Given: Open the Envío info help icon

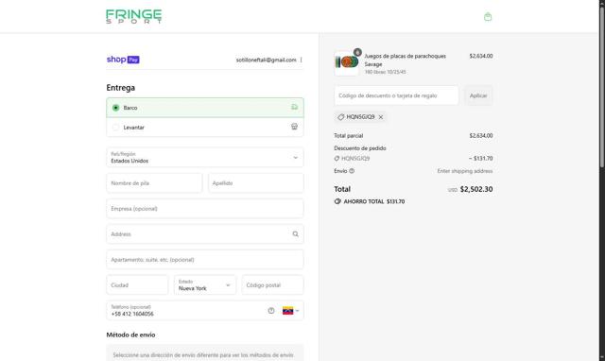Looking at the screenshot, I should click(x=352, y=171).
